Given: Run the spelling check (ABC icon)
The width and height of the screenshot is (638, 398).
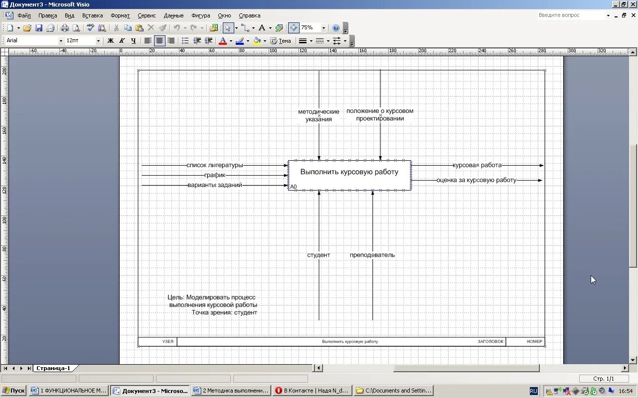Looking at the screenshot, I should [x=90, y=28].
